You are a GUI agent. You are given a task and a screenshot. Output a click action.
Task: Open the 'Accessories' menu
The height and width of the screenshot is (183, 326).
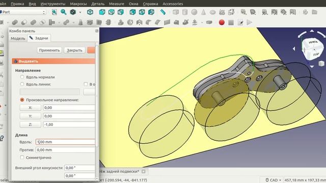(173, 4)
